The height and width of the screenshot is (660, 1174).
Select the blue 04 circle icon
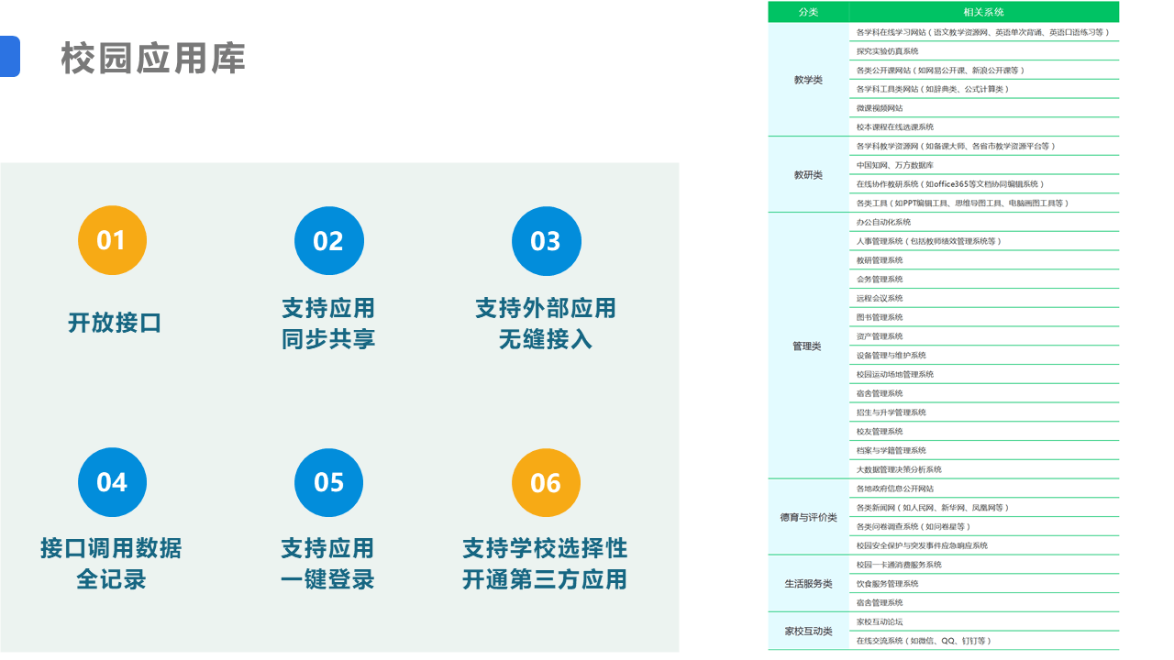coord(111,482)
